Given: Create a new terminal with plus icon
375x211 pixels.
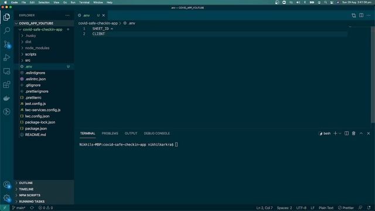Looking at the screenshot, I should (x=335, y=133).
